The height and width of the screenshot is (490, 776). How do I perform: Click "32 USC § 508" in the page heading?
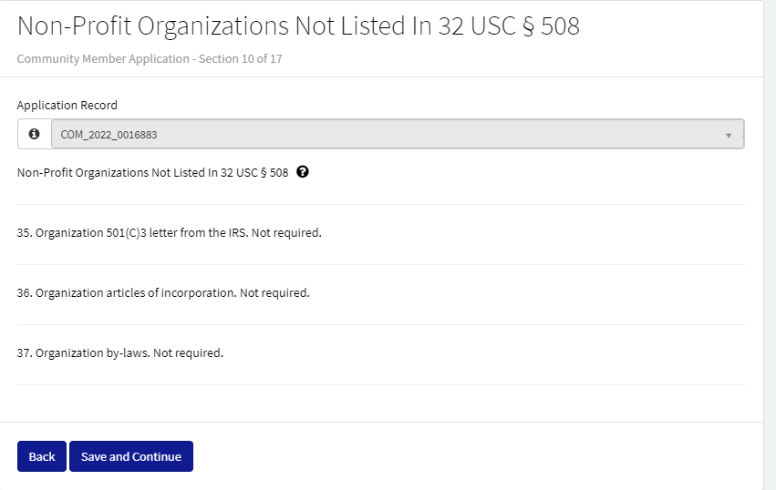[x=509, y=26]
